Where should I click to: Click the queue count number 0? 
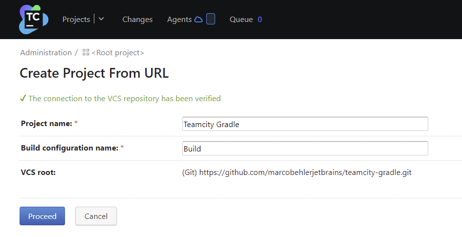click(x=260, y=20)
